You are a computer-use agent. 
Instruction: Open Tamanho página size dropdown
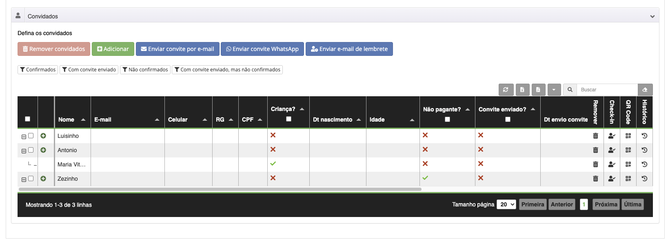pos(506,204)
